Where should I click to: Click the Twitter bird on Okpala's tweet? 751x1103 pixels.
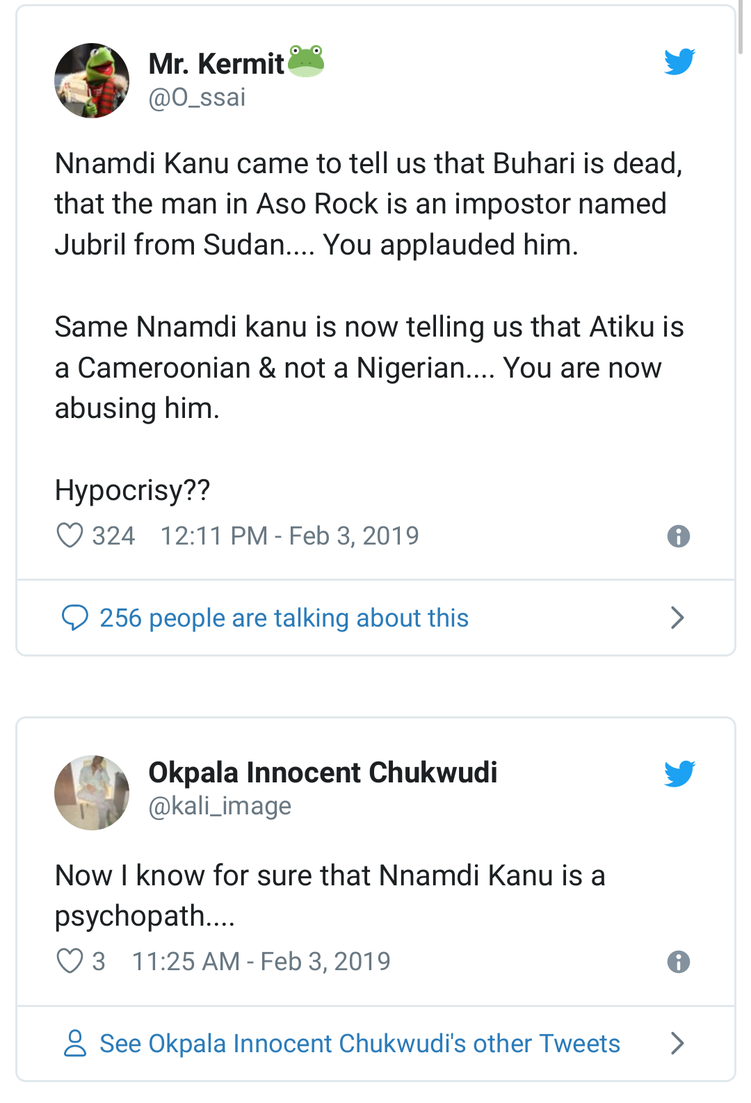point(679,773)
